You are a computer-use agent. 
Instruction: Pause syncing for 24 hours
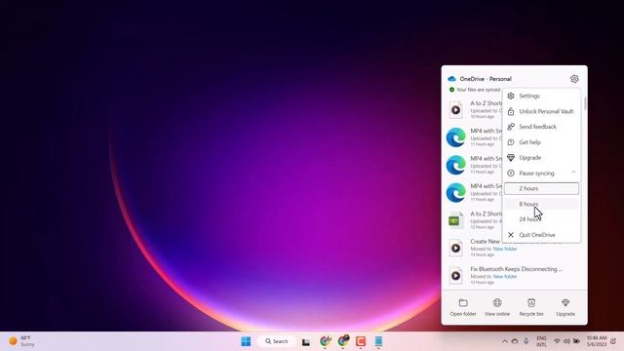pos(541,219)
